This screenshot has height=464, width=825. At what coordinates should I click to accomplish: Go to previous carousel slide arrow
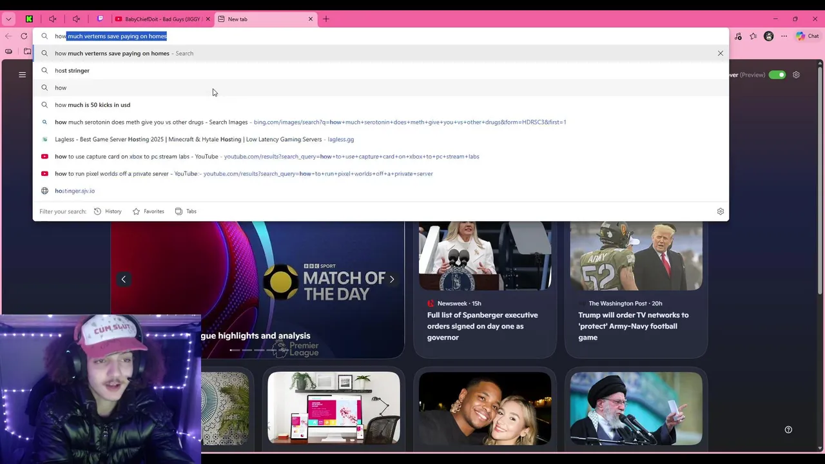(x=124, y=279)
